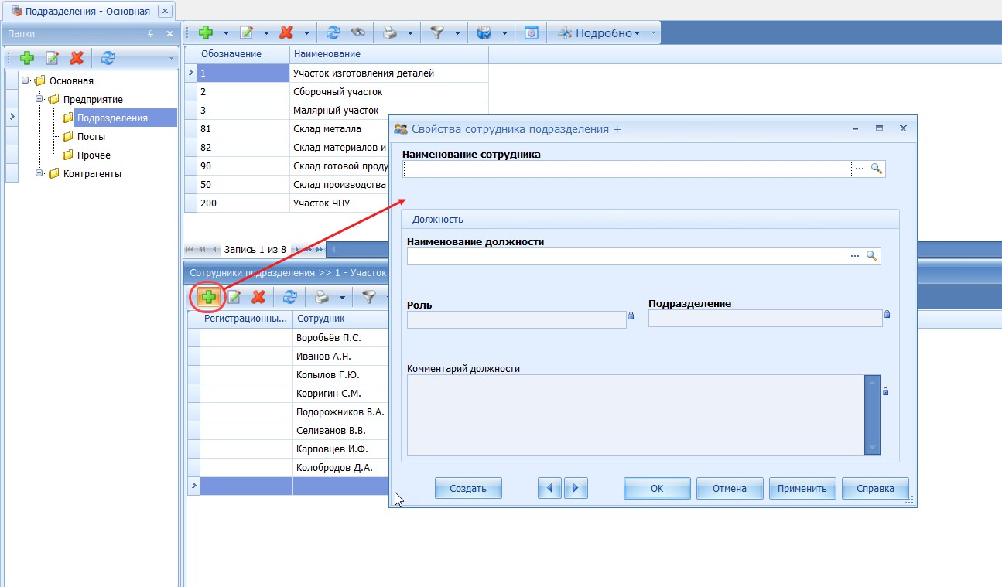Open the filter funnel in top toolbar
This screenshot has height=587, width=1002.
tap(438, 32)
